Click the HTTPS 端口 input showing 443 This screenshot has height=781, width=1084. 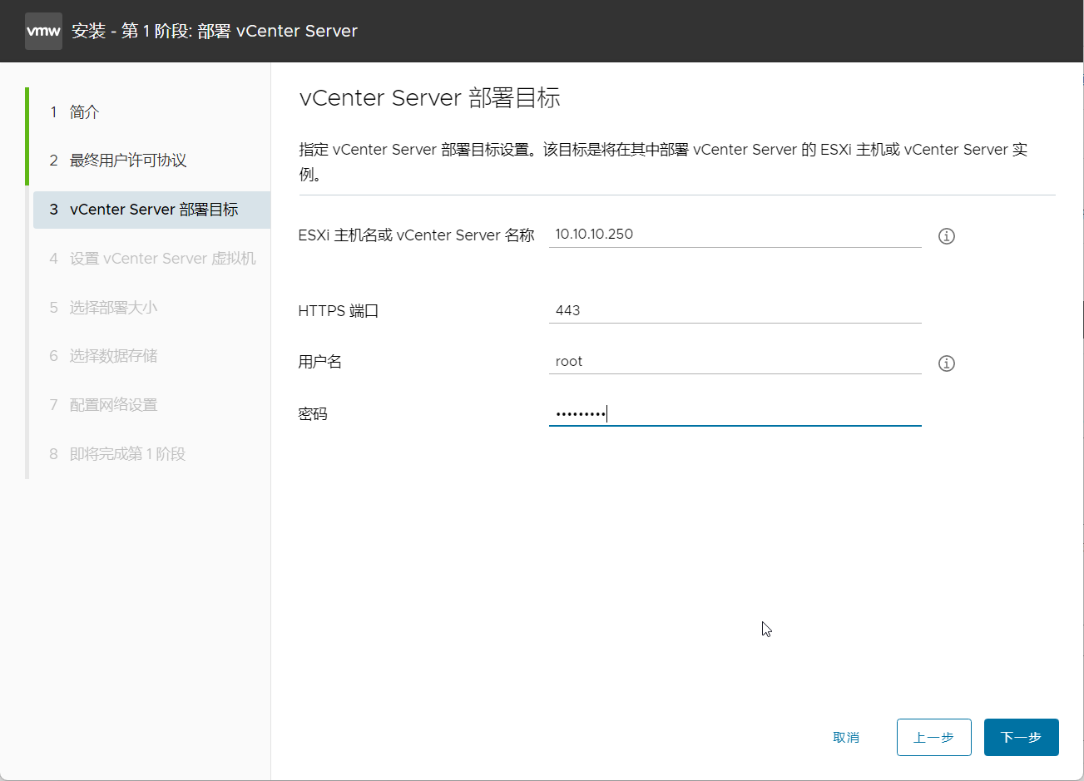(732, 309)
